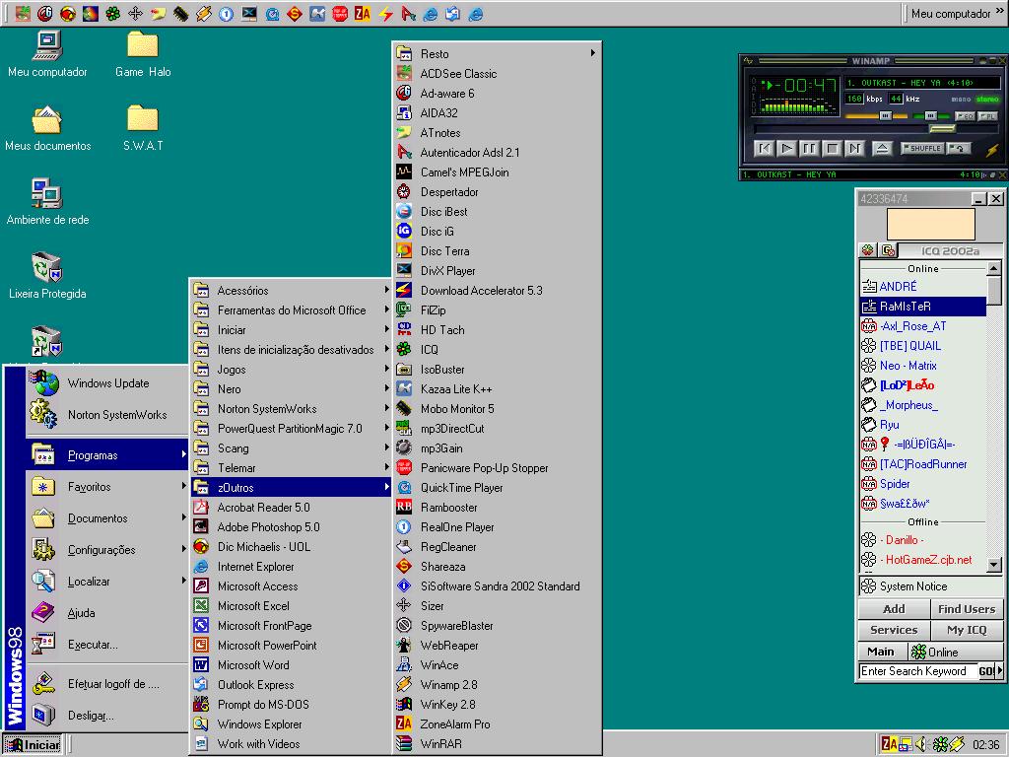Click Winamp eject/open file button
Image resolution: width=1009 pixels, height=757 pixels.
tap(882, 149)
